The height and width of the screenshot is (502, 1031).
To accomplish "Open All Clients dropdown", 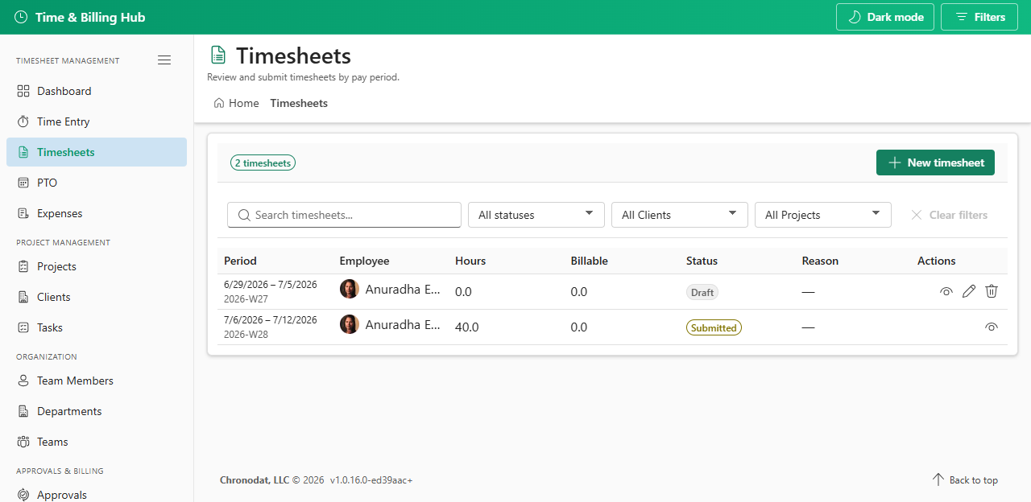I will pyautogui.click(x=680, y=215).
